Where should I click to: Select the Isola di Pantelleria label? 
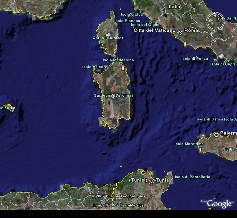point(192,177)
